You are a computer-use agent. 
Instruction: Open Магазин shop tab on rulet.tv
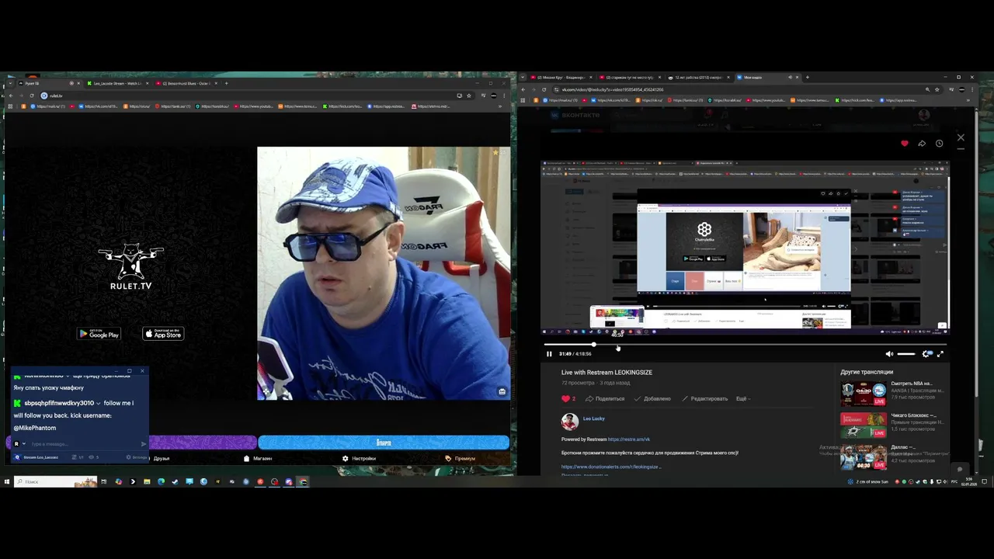click(258, 458)
